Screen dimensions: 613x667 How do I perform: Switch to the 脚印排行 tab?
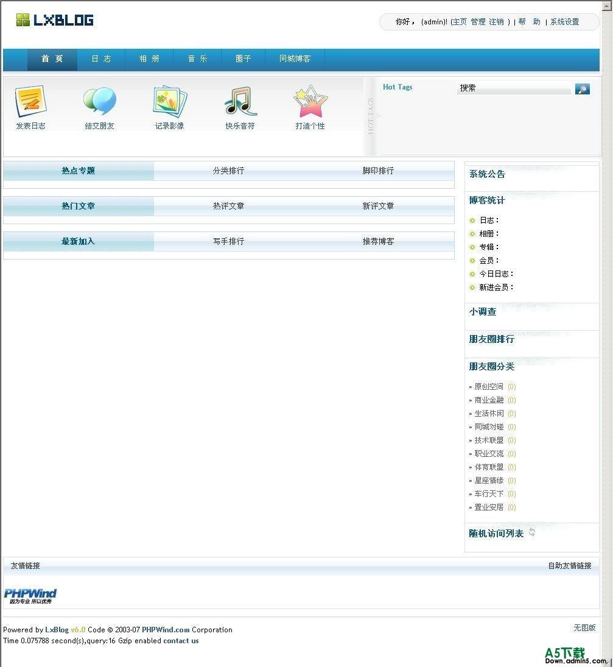click(x=379, y=171)
